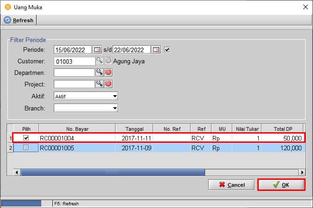Clear Project field with red X icon
The height and width of the screenshot is (208, 313).
(x=108, y=84)
